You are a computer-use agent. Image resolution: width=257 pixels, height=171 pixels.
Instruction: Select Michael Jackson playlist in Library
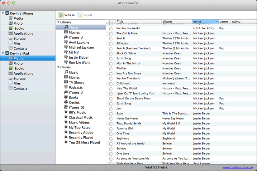tap(81, 47)
